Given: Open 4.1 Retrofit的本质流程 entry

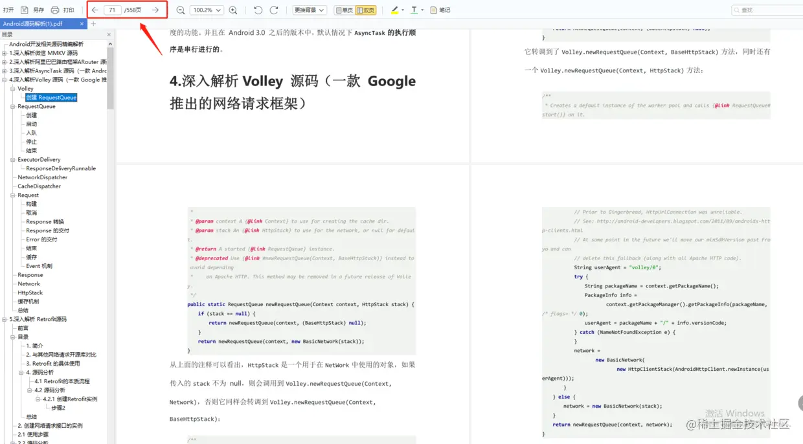Looking at the screenshot, I should click(x=62, y=381).
